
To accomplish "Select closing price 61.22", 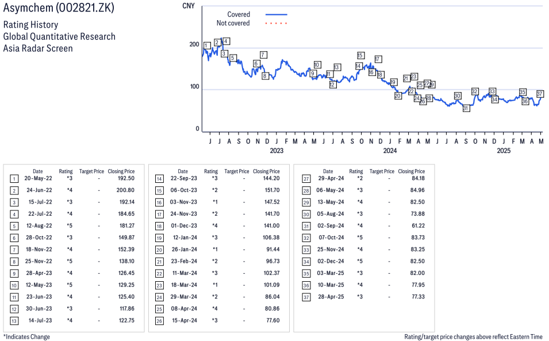I will pyautogui.click(x=418, y=225).
